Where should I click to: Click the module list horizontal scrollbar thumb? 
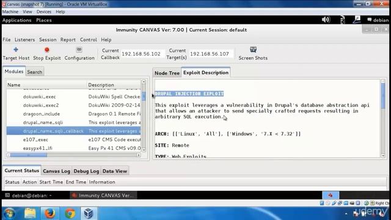[x=29, y=155]
